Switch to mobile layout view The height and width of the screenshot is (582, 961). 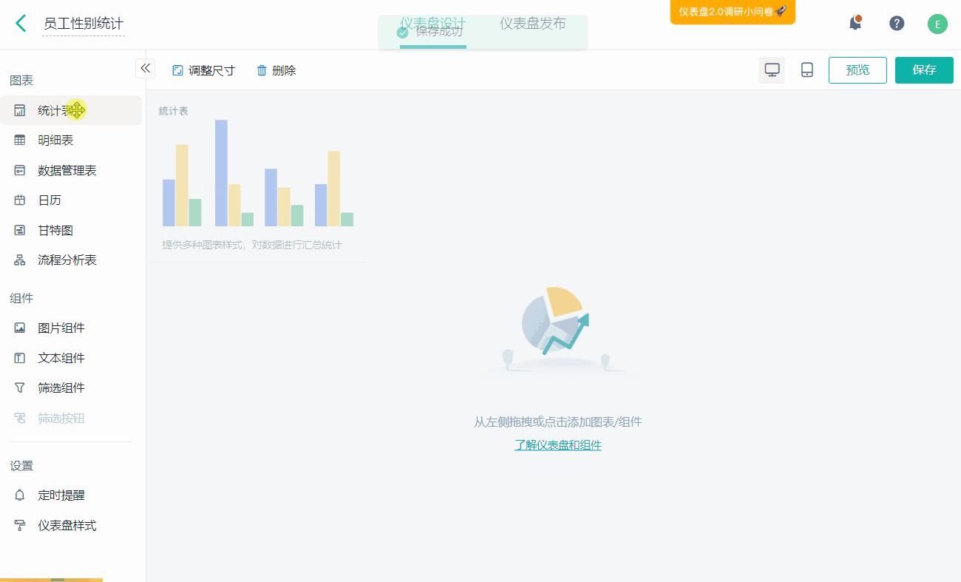[807, 70]
